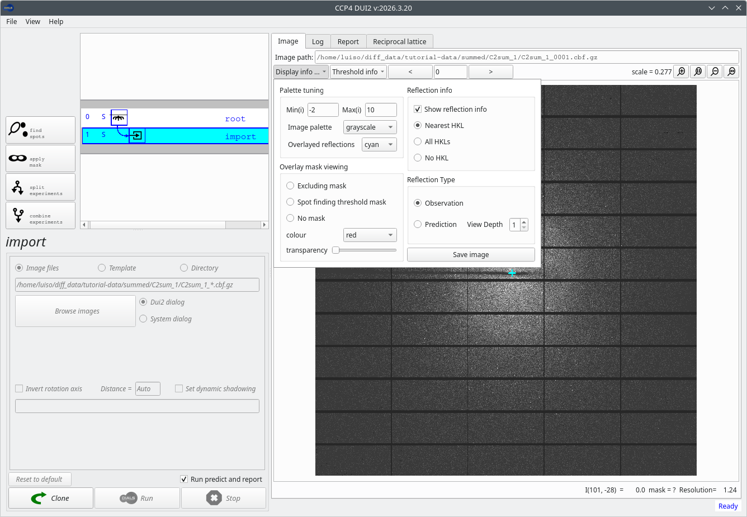Click the Clone button with green arrow
Image resolution: width=747 pixels, height=517 pixels.
coord(51,498)
